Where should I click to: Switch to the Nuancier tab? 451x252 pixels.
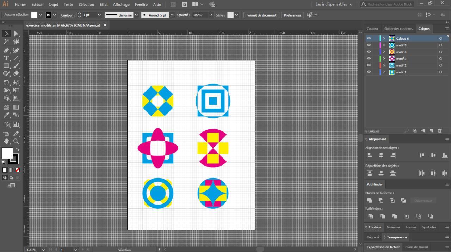[x=393, y=227]
